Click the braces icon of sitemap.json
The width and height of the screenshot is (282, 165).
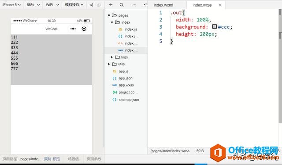(115, 100)
